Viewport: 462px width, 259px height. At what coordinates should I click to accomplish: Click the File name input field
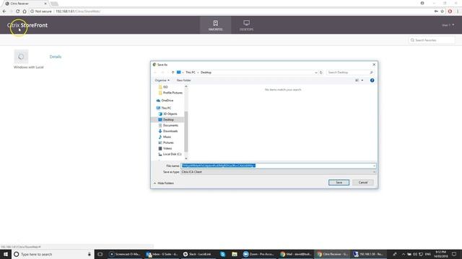click(279, 165)
